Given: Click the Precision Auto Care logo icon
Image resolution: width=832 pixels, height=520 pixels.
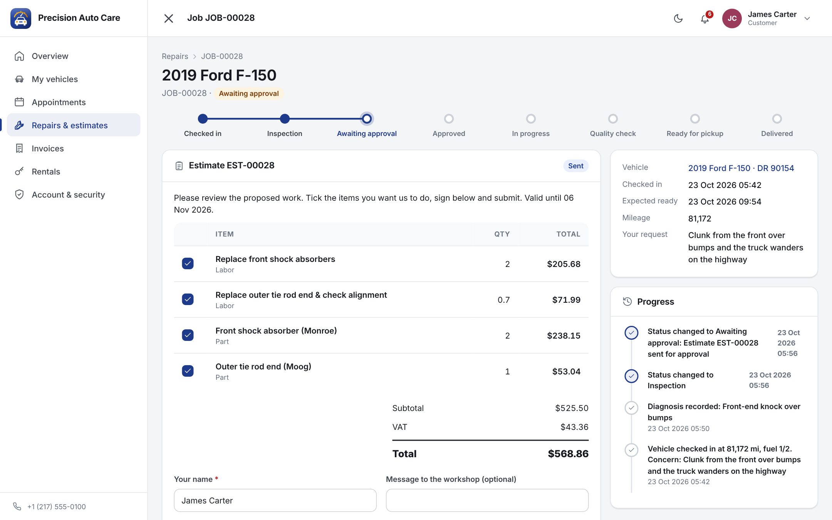Looking at the screenshot, I should pyautogui.click(x=21, y=18).
